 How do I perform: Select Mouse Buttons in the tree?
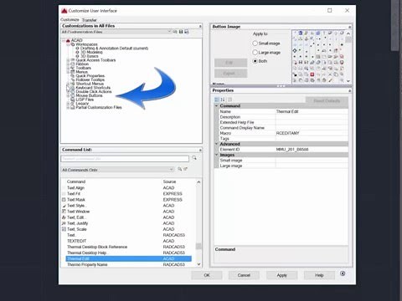pos(89,95)
